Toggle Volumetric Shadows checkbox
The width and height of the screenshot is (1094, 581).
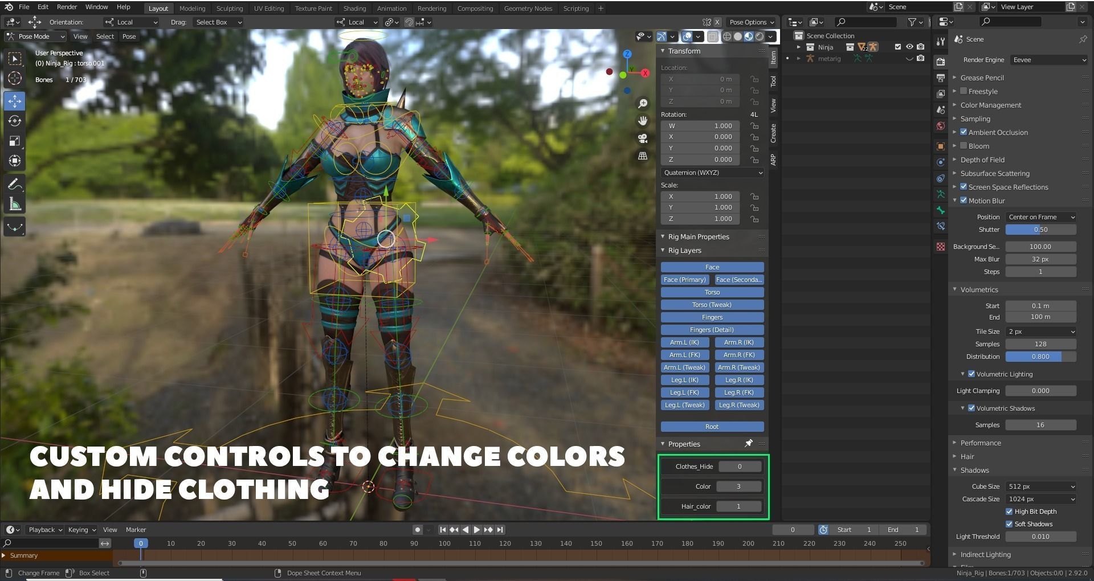pos(971,408)
